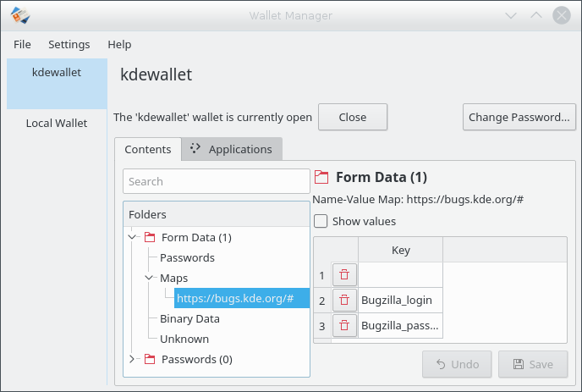Click into the Search field
The image size is (582, 392).
coord(216,181)
